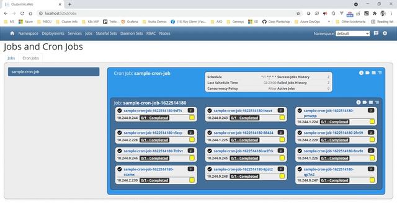Click dark badge icon on pod t5zcp

191,133
